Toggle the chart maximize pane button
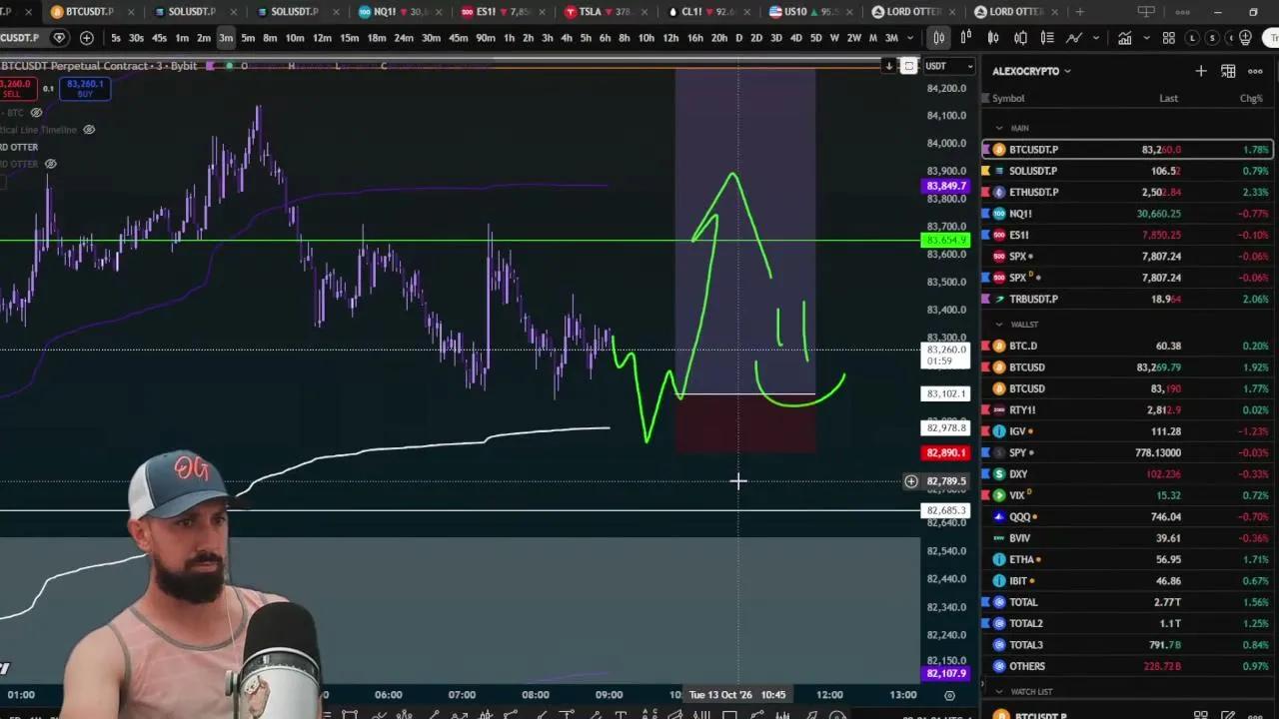 click(x=908, y=66)
